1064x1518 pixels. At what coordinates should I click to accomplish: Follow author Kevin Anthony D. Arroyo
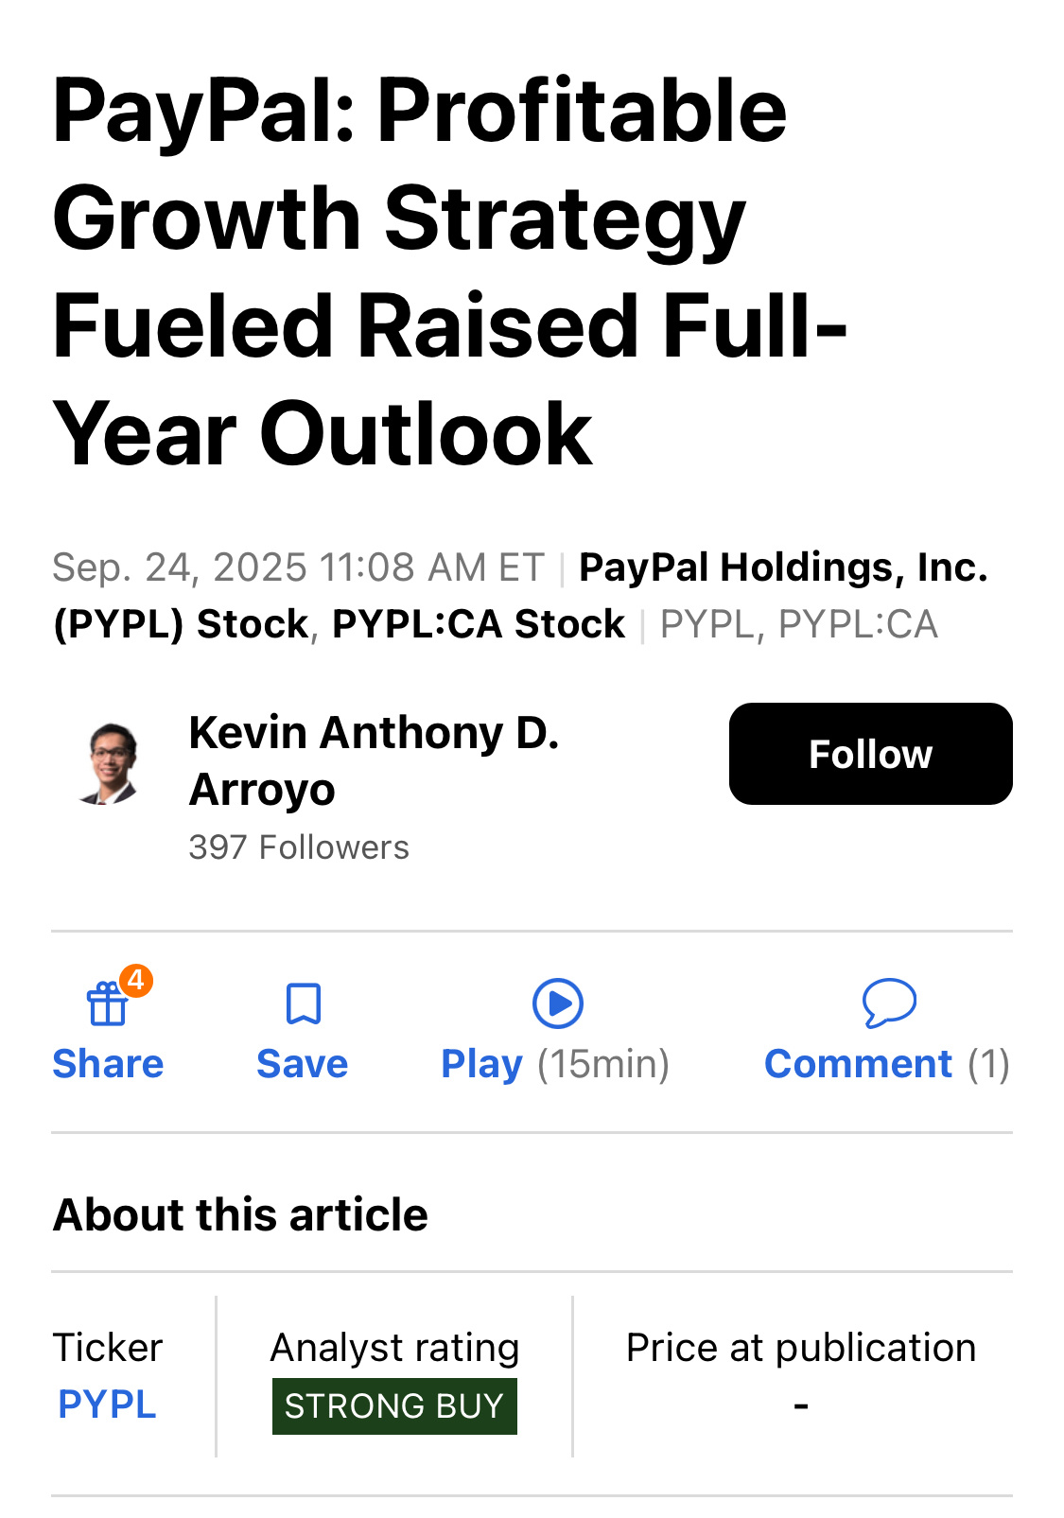tap(870, 754)
